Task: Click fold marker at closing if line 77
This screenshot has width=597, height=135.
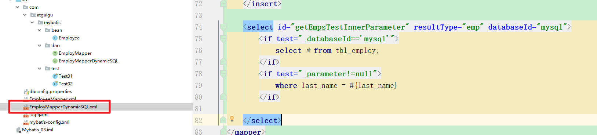Action: pos(223,62)
